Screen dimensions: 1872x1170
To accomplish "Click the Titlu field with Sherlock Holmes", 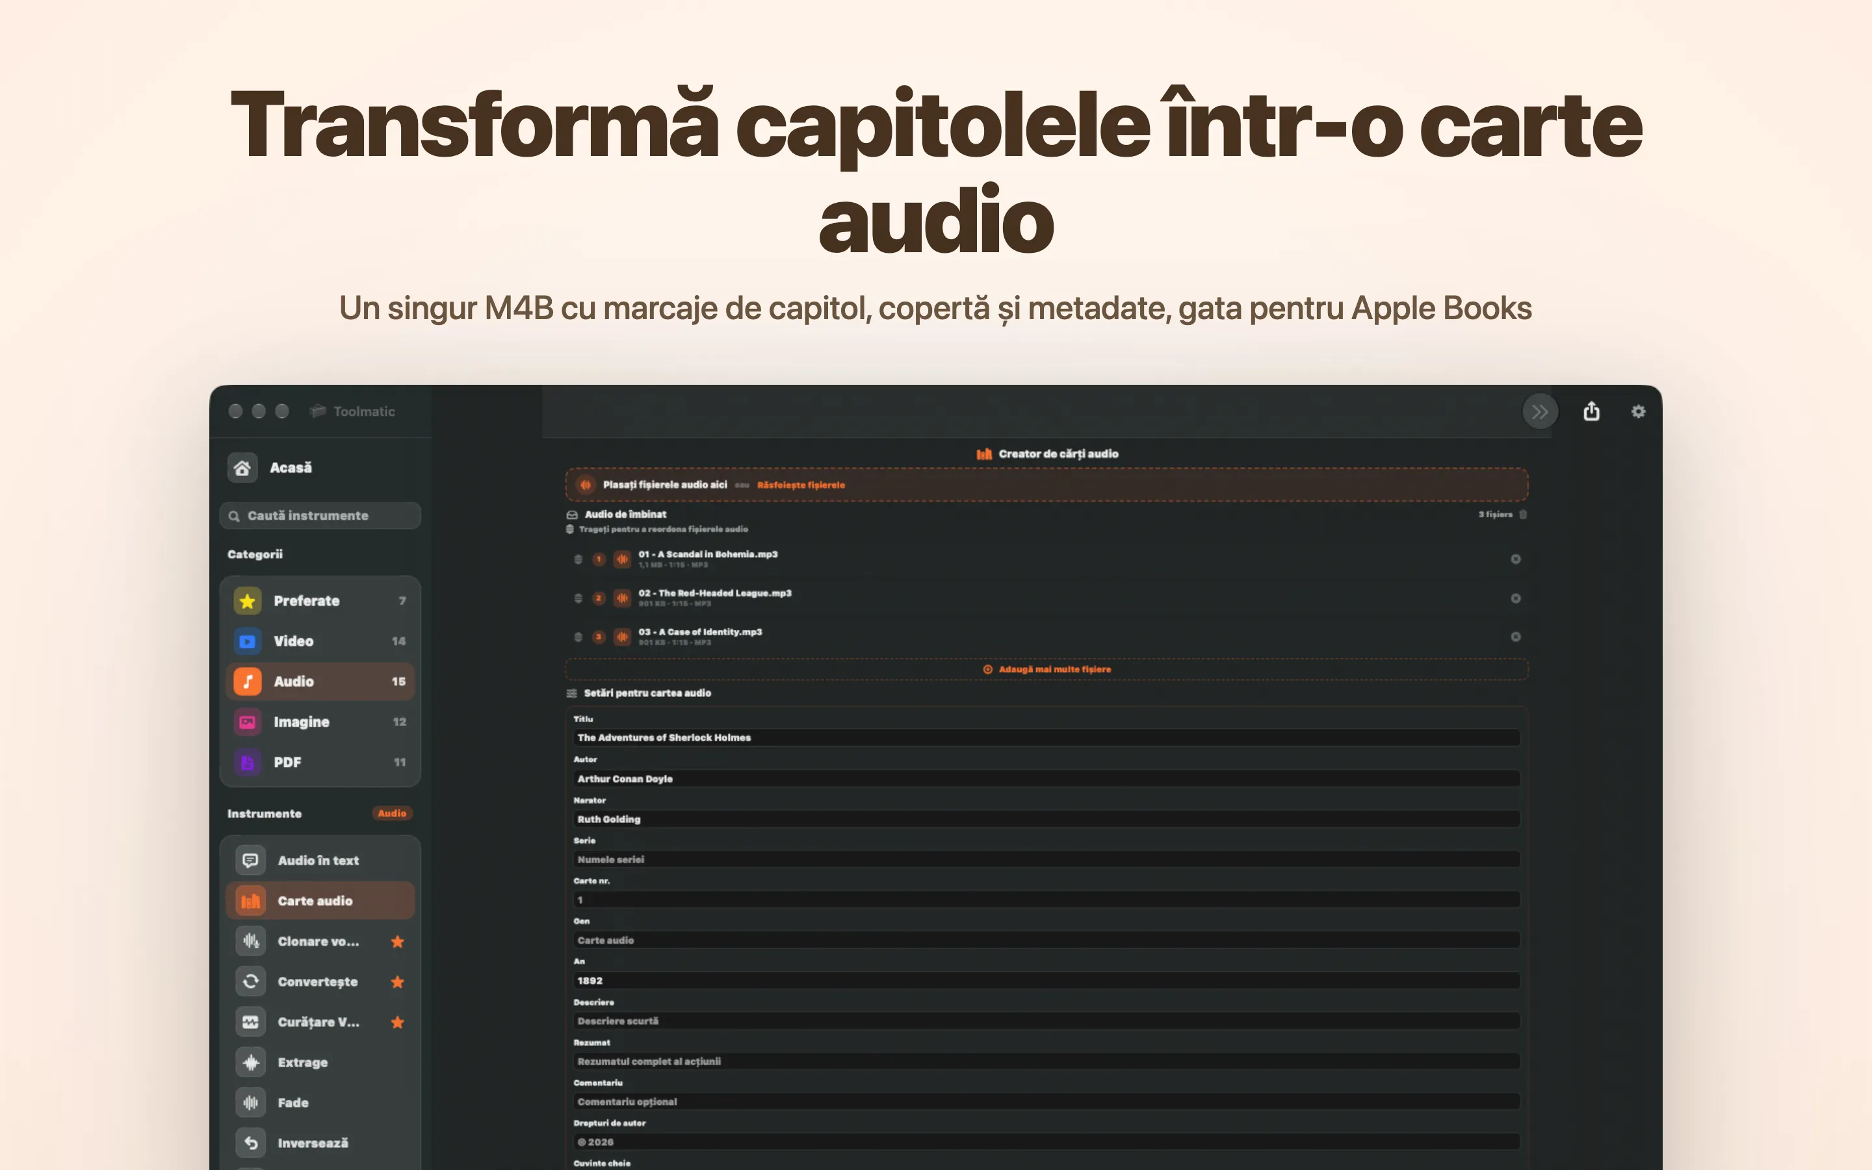I will [x=1046, y=738].
